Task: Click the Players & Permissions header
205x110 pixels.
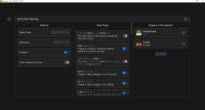Action: coord(161,25)
